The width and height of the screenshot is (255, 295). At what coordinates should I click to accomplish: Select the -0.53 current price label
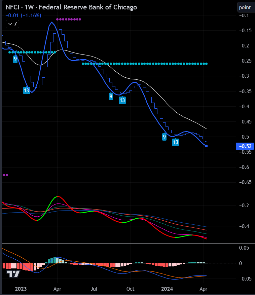click(x=245, y=146)
